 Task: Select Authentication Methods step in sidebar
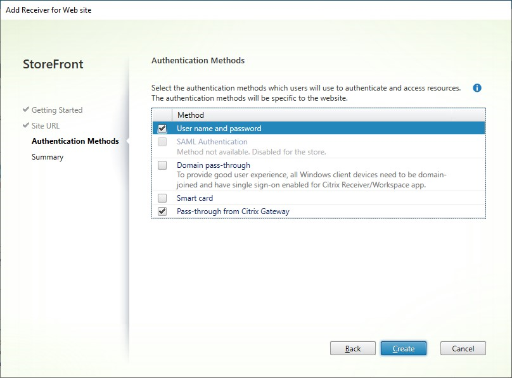[x=75, y=141]
